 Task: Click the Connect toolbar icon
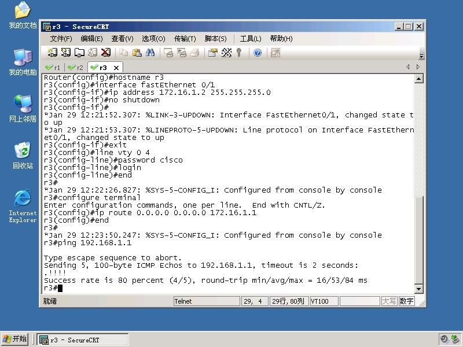(x=53, y=53)
